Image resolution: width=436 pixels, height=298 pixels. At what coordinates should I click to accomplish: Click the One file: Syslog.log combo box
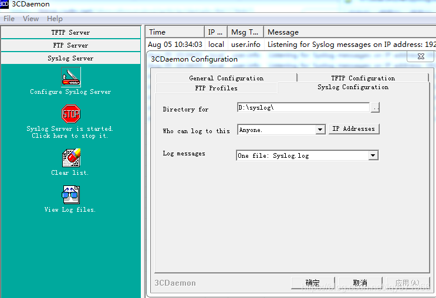[x=307, y=155]
